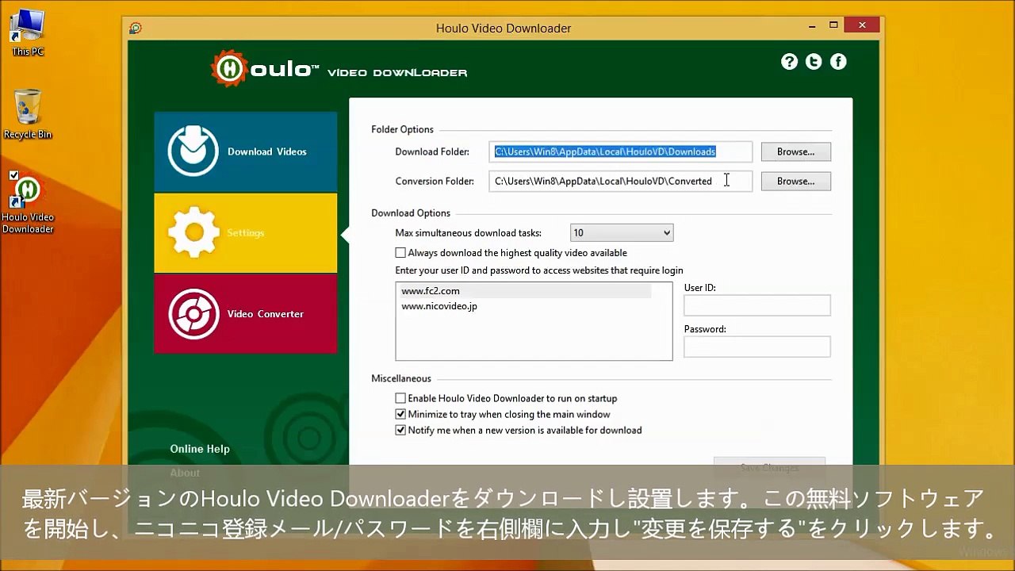
Task: Select the Recycle Bin desktop icon
Action: tap(28, 114)
